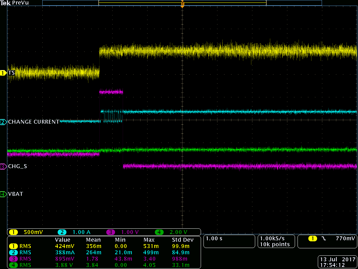Select the cyan channel 2 ground marker

pos(3,122)
